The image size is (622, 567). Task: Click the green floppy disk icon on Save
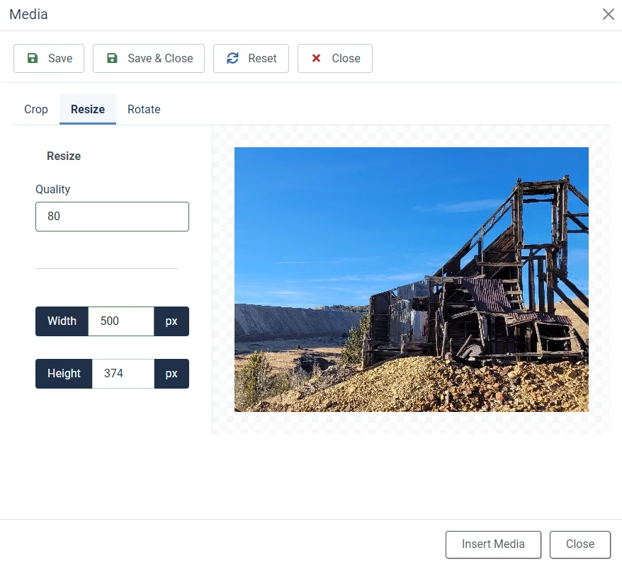coord(33,58)
